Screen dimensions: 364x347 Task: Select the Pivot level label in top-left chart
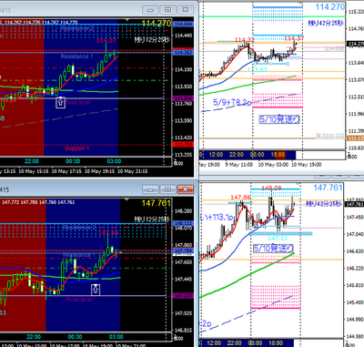pos(78,103)
